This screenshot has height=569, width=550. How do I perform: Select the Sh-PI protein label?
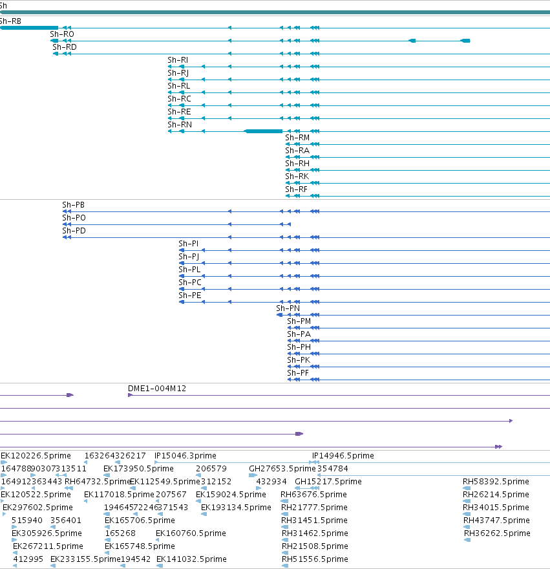coord(189,244)
